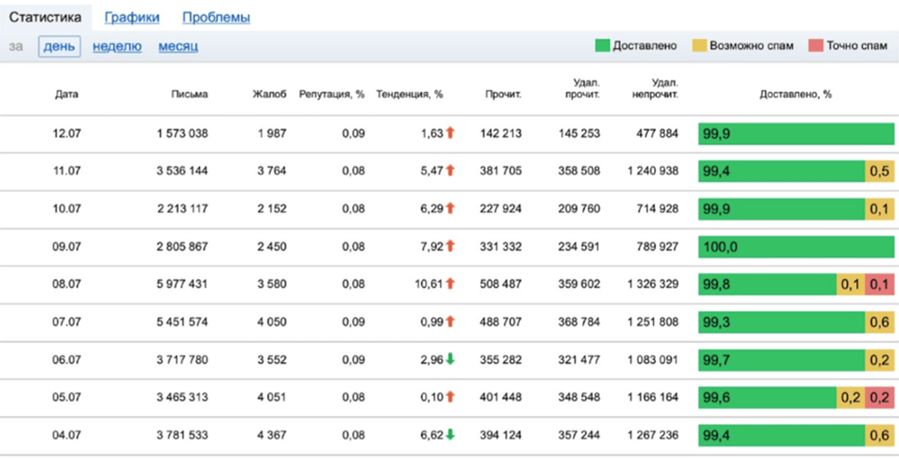
Task: Click the red 0,1 spam segment for 08.07
Action: [880, 284]
